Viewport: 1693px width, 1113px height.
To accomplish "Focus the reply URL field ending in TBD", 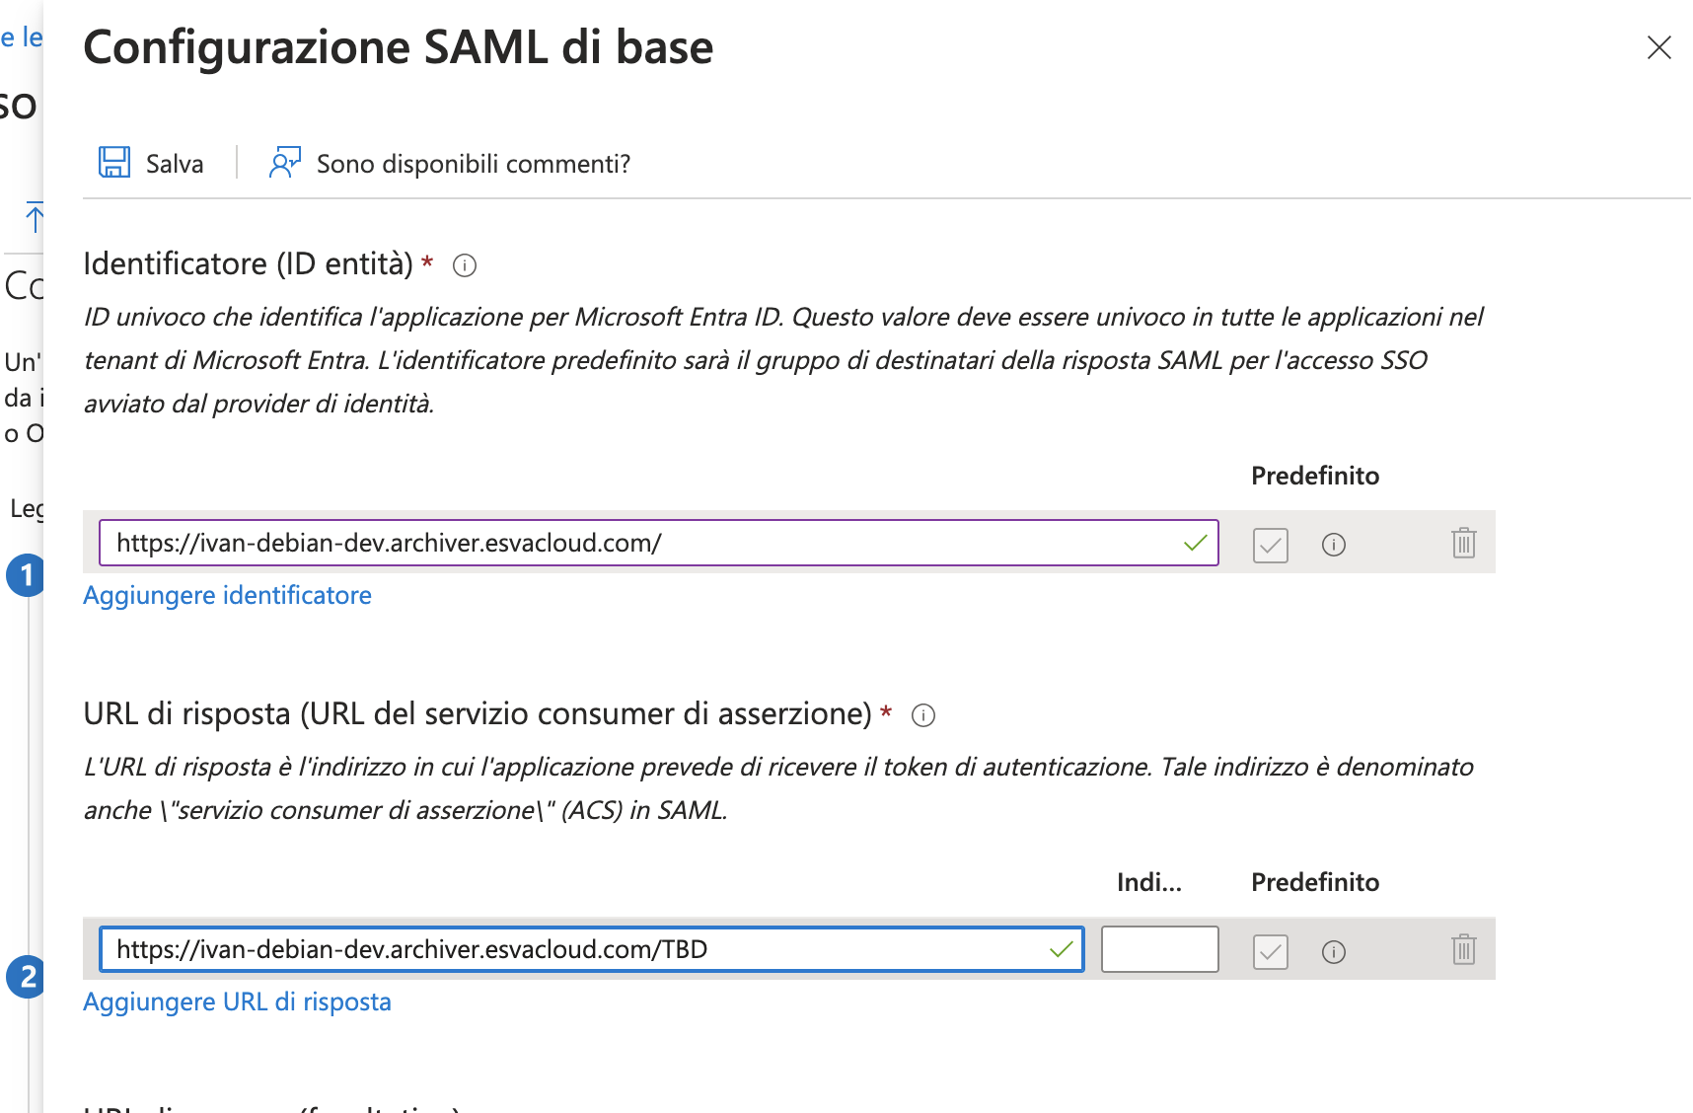I will pyautogui.click(x=592, y=949).
